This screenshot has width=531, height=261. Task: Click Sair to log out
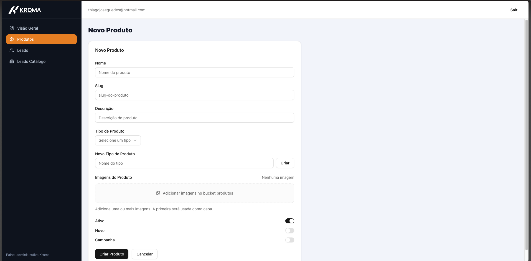(514, 10)
